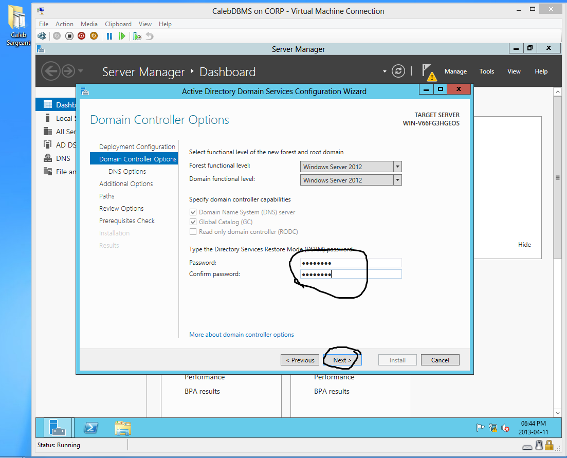Open the View menu of VM Connection
567x458 pixels.
(145, 24)
